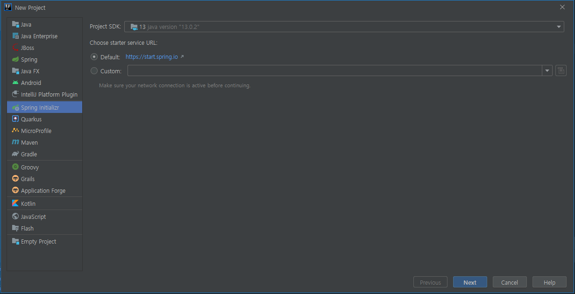
Task: Select the JavaScript list entry
Action: coord(45,217)
